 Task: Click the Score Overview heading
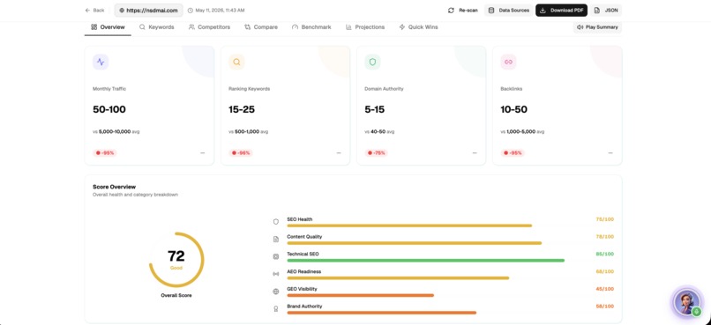[115, 187]
